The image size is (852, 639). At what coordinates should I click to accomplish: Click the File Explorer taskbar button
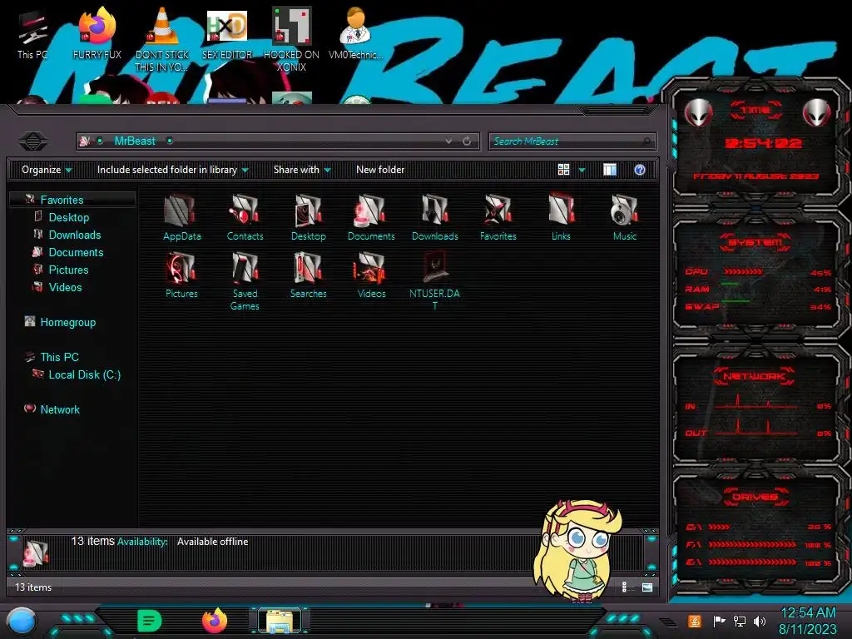point(280,621)
